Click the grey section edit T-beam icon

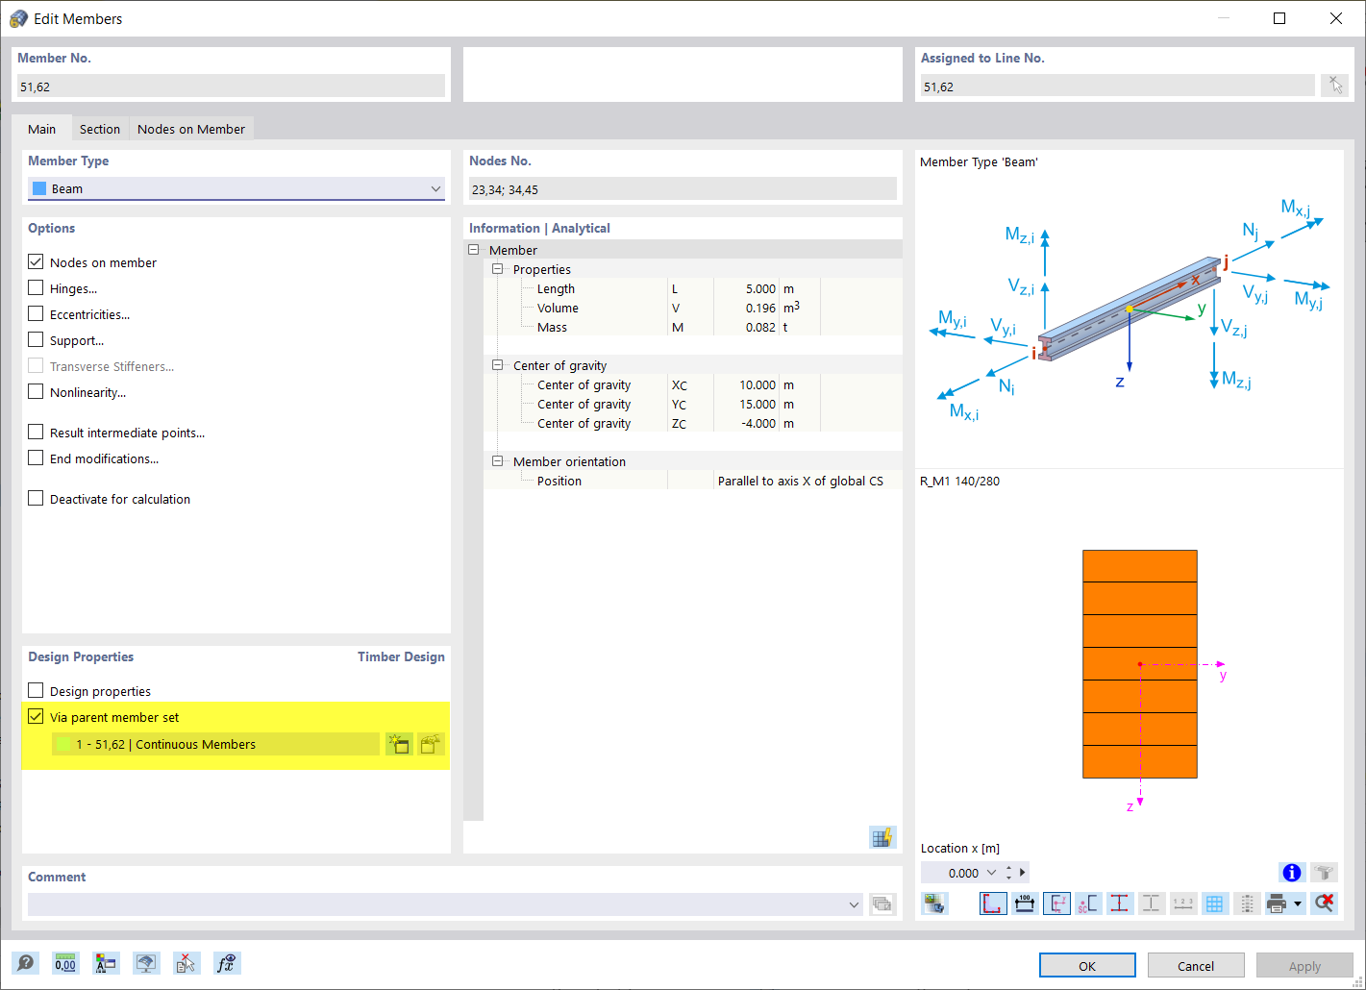(1324, 873)
